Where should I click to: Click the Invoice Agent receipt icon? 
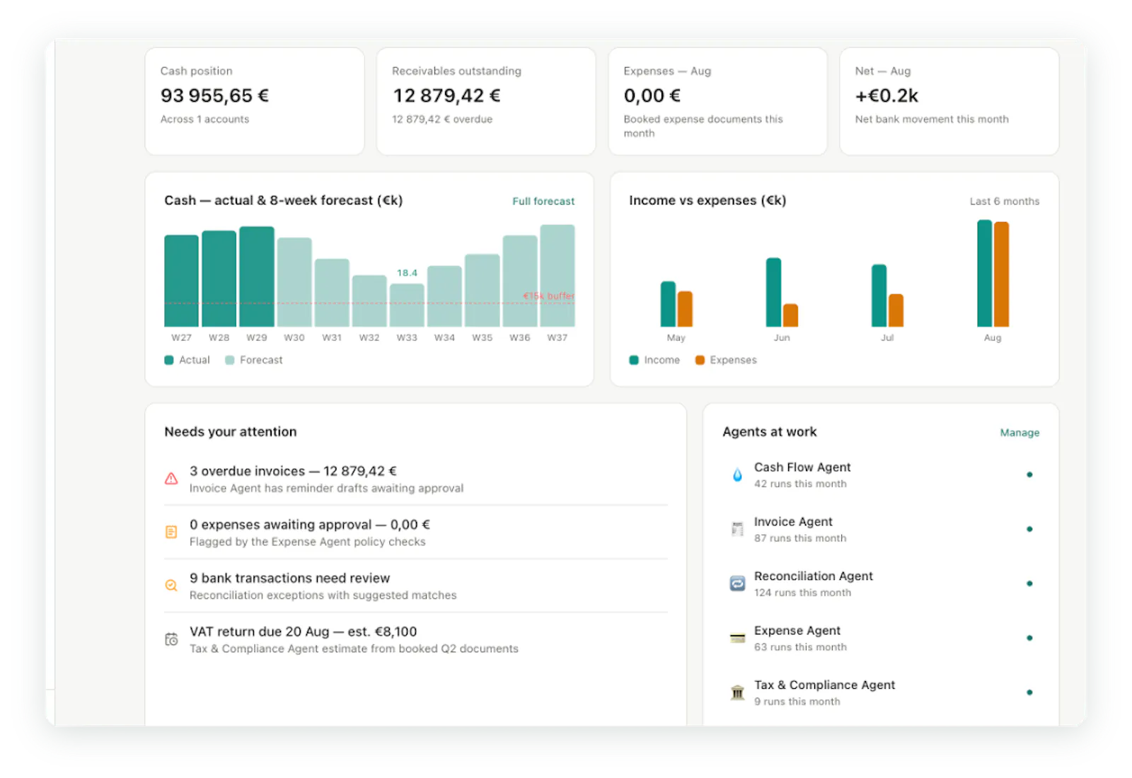pyautogui.click(x=737, y=529)
